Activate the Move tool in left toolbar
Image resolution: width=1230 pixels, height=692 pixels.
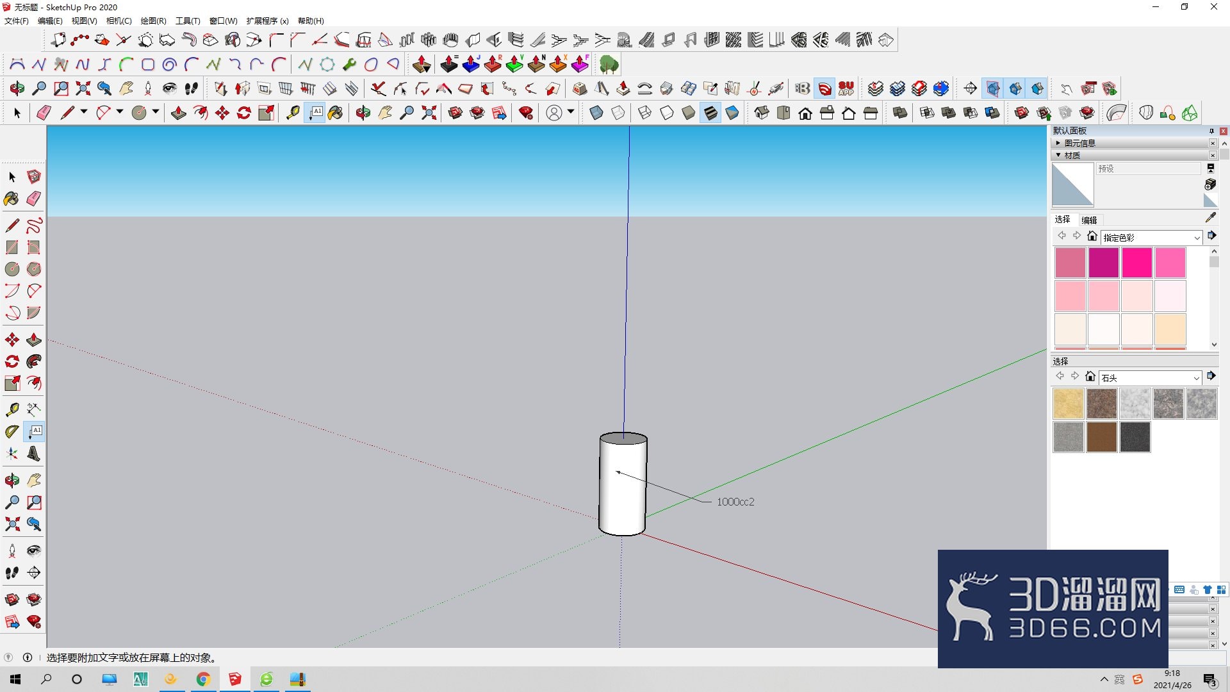[12, 340]
